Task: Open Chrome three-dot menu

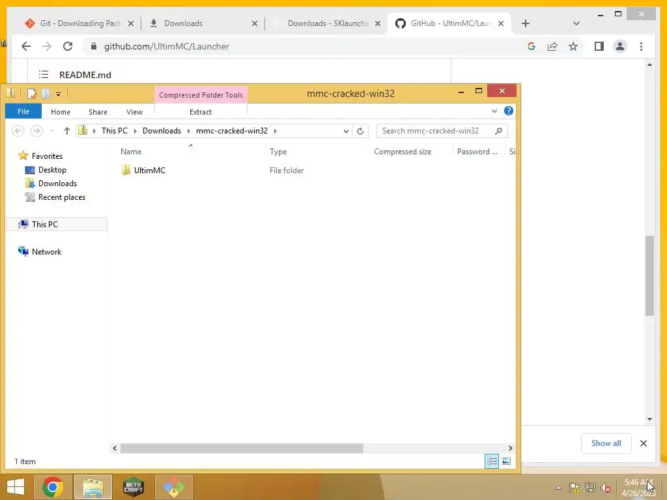Action: tap(641, 46)
